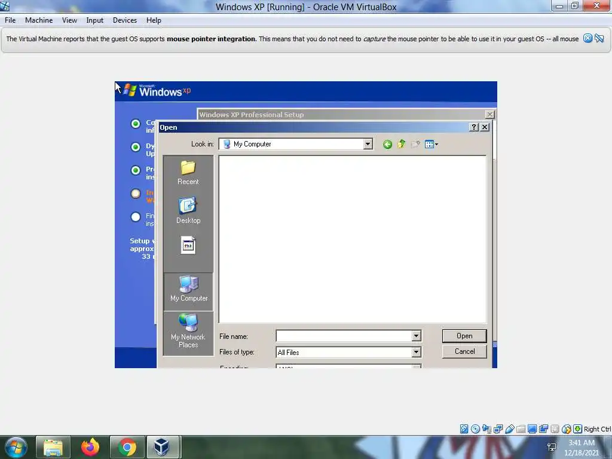Click the recording status icon
The height and width of the screenshot is (459, 612).
(x=543, y=429)
